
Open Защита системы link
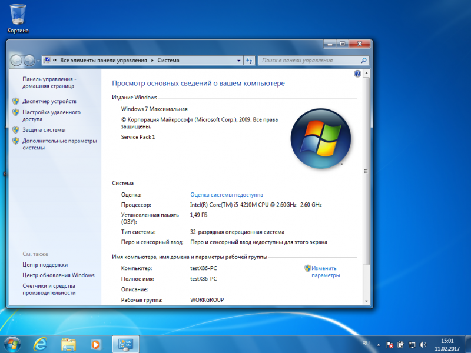(44, 129)
